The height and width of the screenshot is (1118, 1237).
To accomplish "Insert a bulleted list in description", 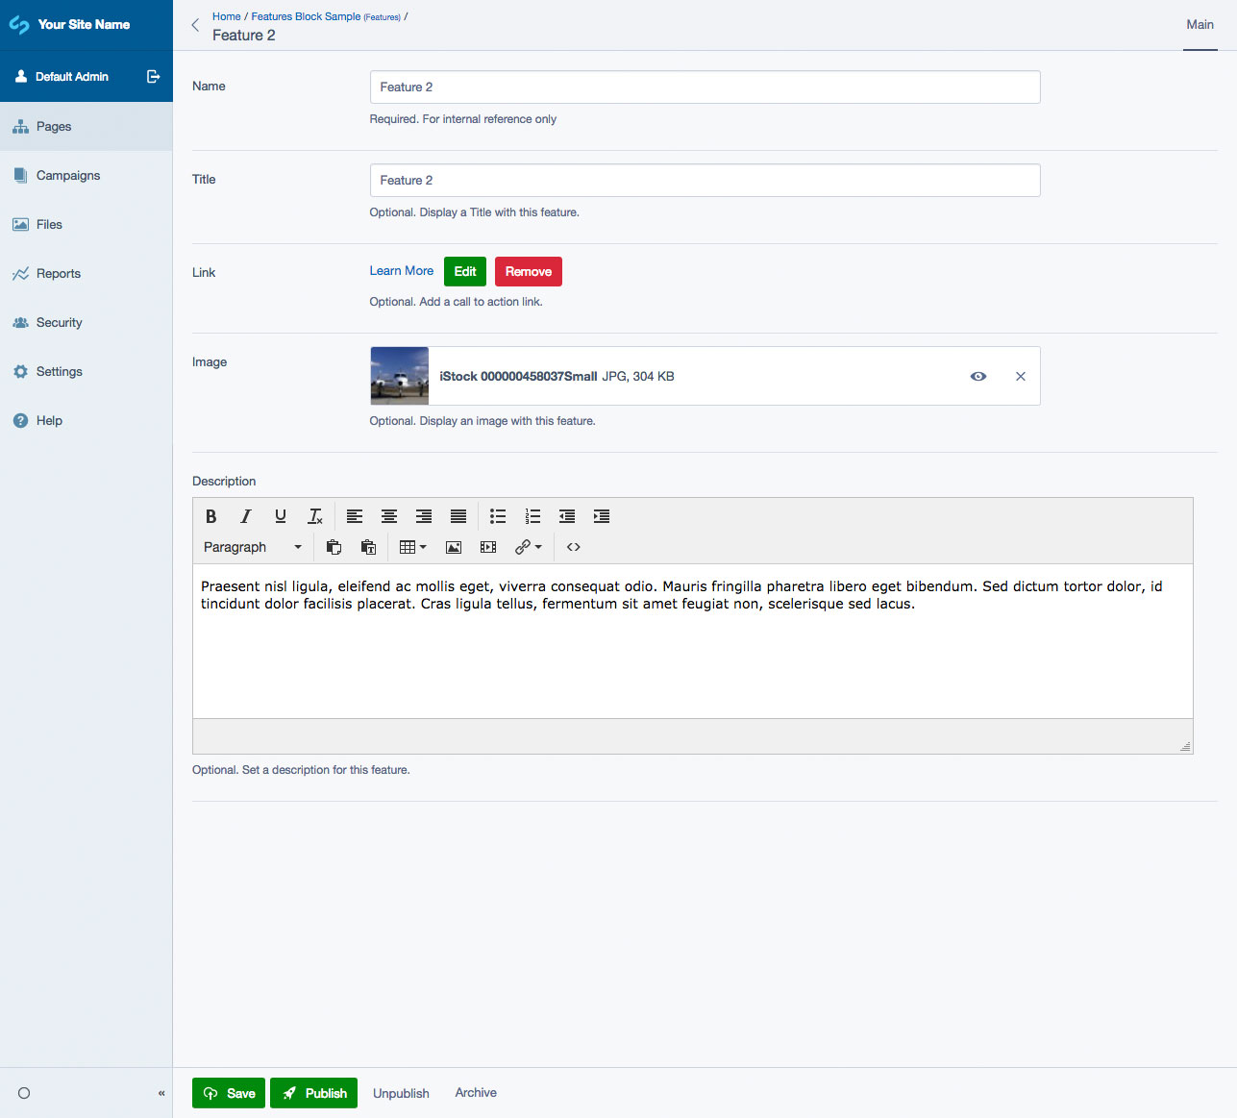I will (x=498, y=516).
